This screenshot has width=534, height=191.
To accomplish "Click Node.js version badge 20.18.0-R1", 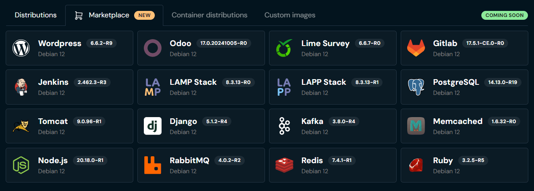I will click(90, 160).
